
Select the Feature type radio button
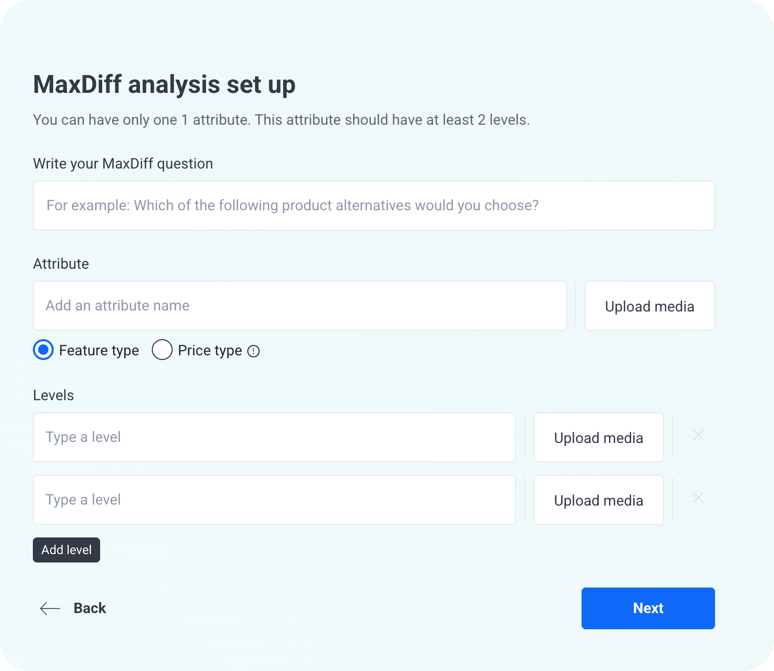(x=43, y=350)
